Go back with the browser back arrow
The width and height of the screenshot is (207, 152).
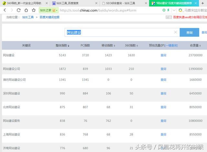(5, 10)
